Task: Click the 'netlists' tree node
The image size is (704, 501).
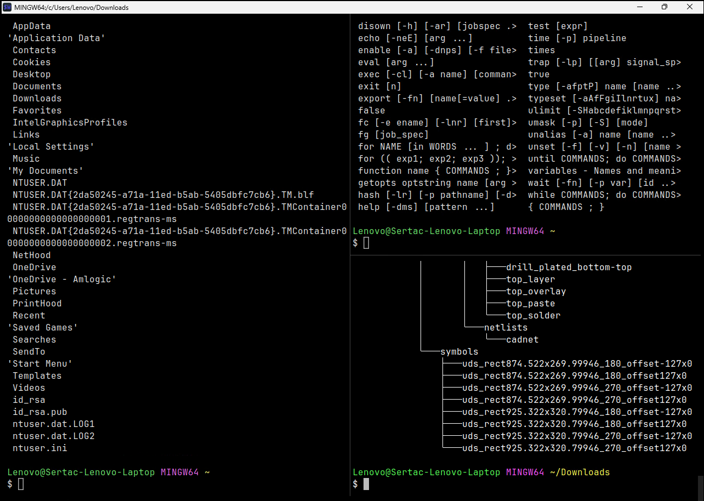Action: click(x=506, y=328)
